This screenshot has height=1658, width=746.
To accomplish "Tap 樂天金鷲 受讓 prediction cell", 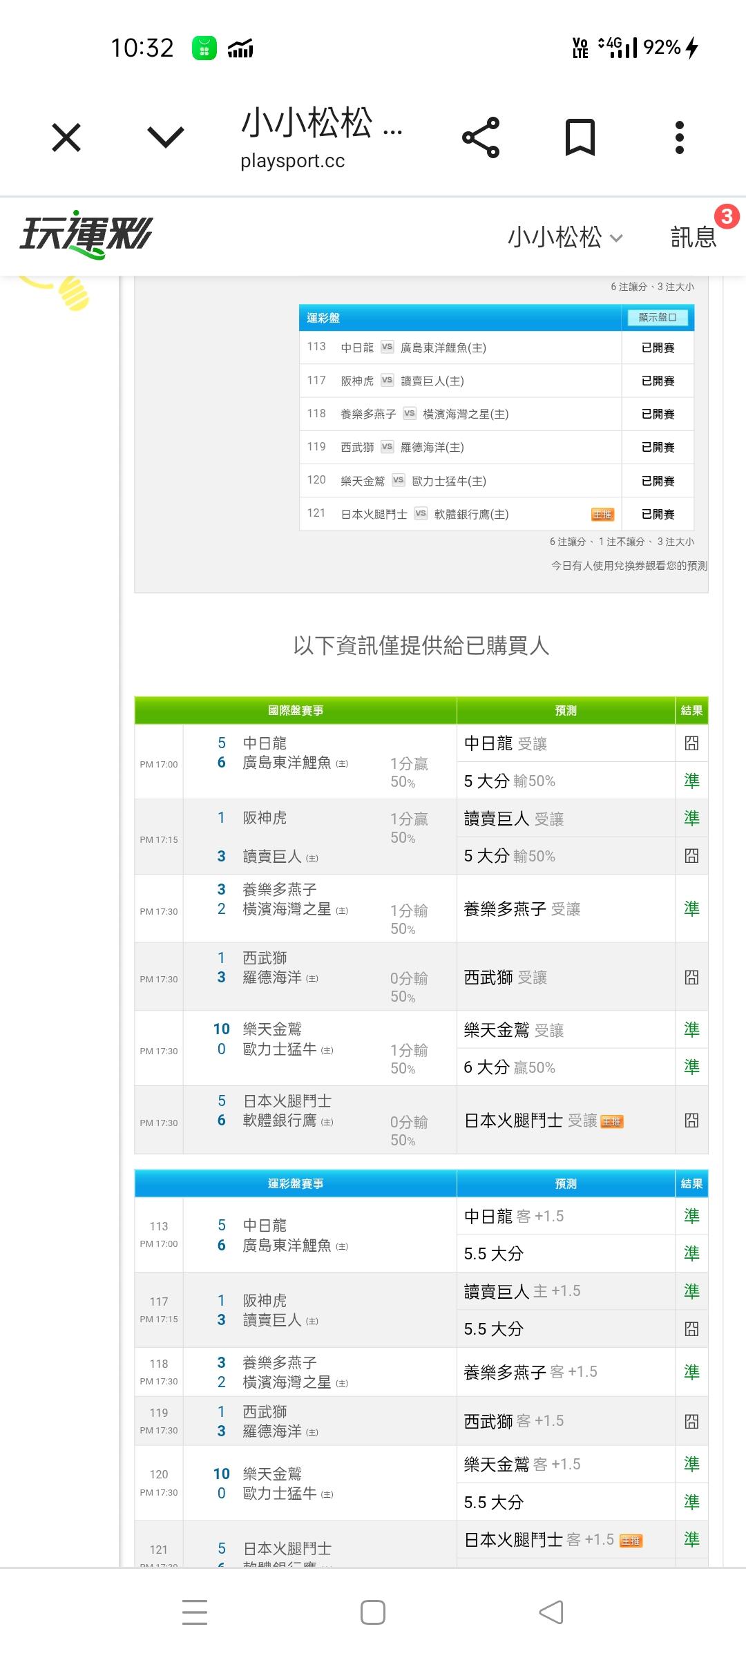I will coord(565,1030).
